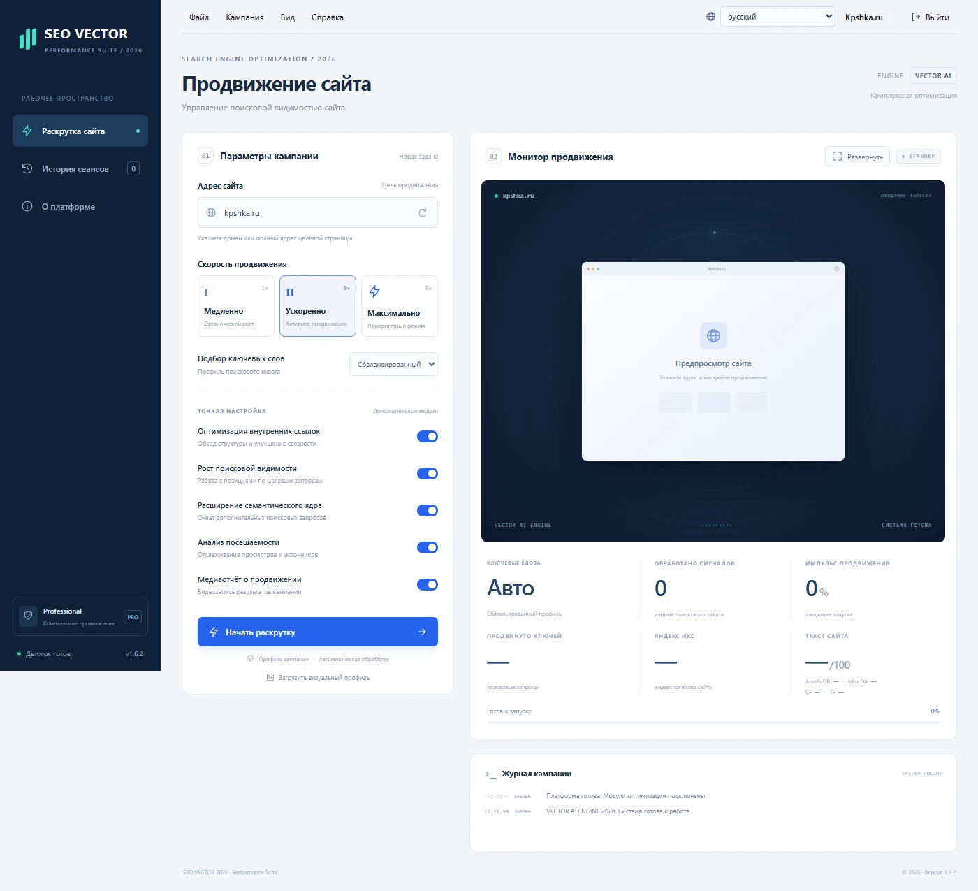
Task: Open the Вид menu
Action: pyautogui.click(x=288, y=17)
